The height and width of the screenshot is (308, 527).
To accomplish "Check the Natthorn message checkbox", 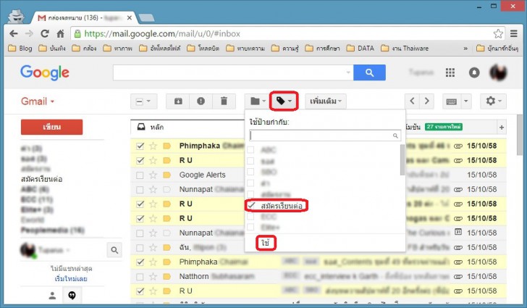I will [x=140, y=277].
